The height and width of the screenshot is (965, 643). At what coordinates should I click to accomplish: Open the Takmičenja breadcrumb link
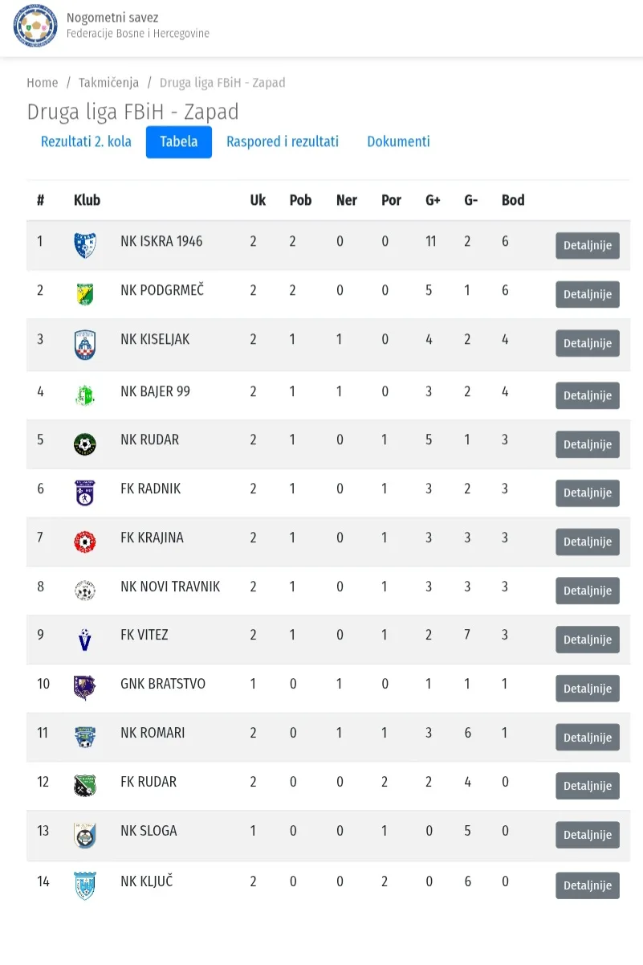point(108,83)
